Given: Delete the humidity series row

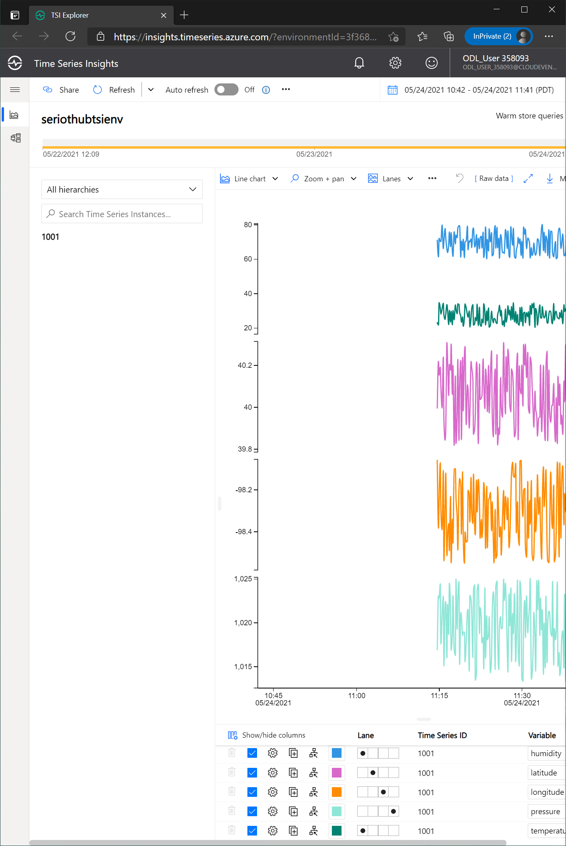Looking at the screenshot, I should click(232, 752).
